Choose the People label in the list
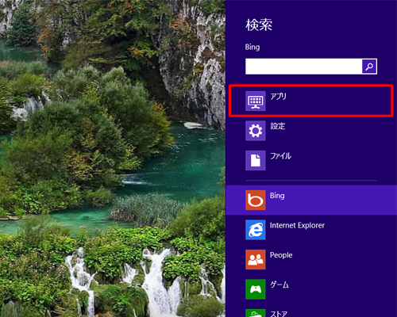 [x=281, y=255]
